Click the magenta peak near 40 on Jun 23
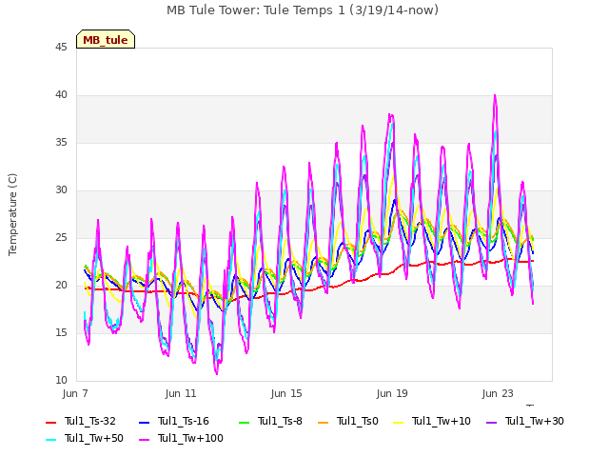Image resolution: width=609 pixels, height=457 pixels. (x=495, y=95)
